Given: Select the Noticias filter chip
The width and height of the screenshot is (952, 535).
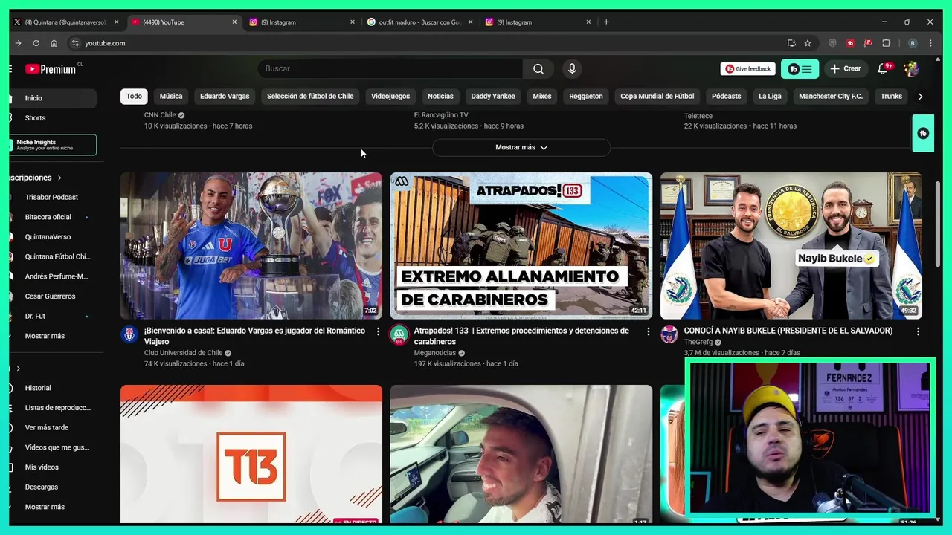Looking at the screenshot, I should pos(440,96).
